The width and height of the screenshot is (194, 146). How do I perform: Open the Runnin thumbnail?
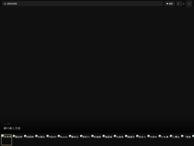coord(63,140)
